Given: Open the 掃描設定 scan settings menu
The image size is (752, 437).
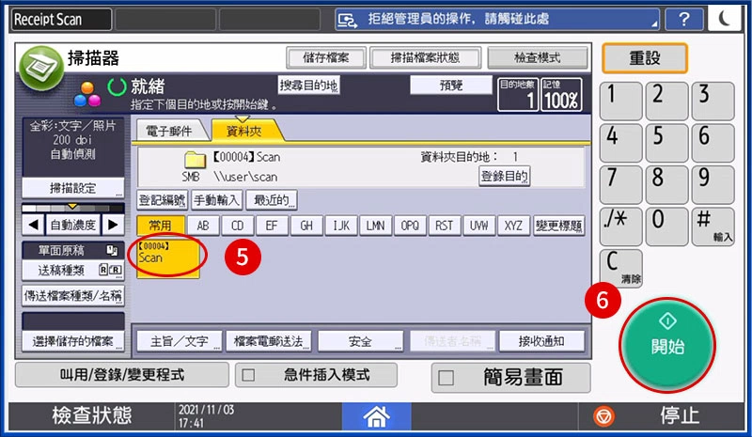Looking at the screenshot, I should pyautogui.click(x=73, y=188).
